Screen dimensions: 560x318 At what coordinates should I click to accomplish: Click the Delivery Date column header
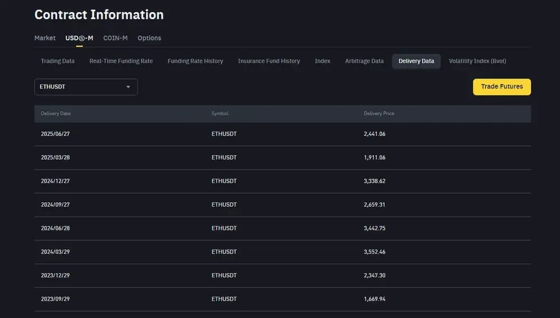(x=55, y=114)
